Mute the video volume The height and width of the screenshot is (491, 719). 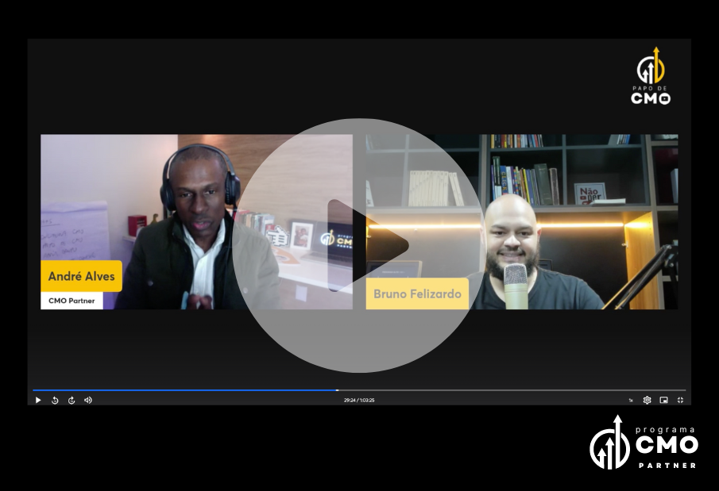[88, 401]
